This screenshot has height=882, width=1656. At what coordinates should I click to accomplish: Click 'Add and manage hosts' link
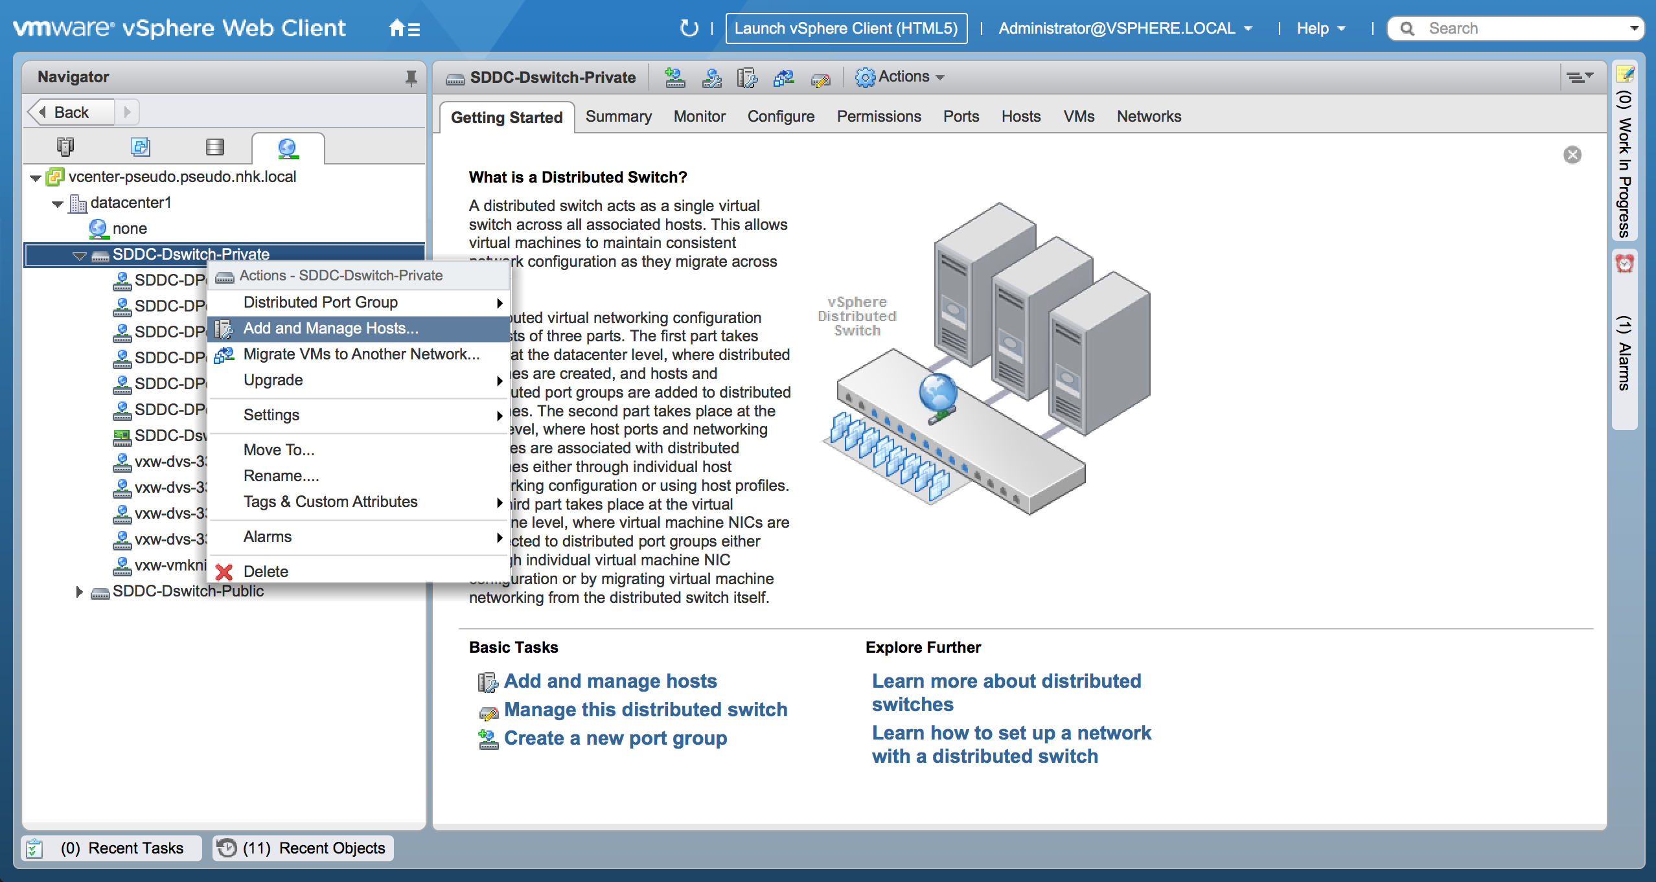[610, 681]
